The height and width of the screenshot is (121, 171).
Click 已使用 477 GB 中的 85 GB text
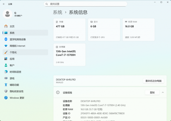click(67, 37)
